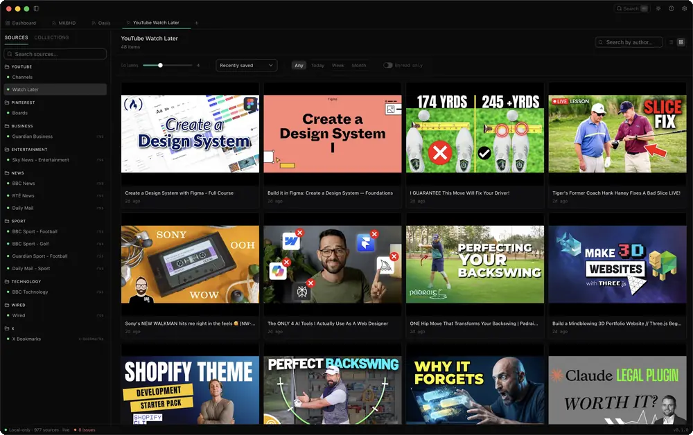Viewport: 693px width, 435px height.
Task: Open BBC News source
Action: [55, 184]
